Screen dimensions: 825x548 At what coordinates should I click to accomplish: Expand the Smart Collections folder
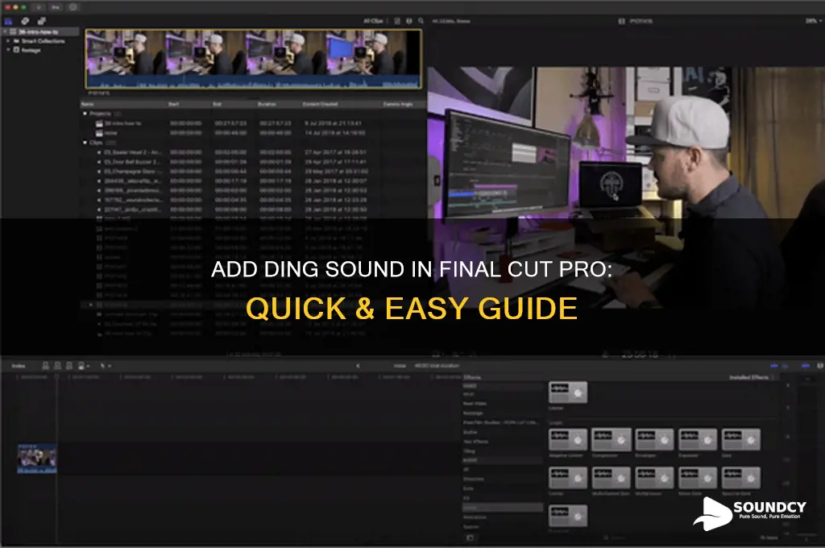8,41
